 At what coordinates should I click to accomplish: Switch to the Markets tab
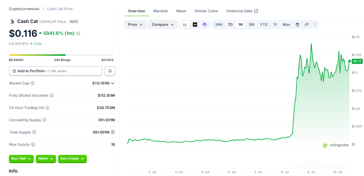(160, 11)
